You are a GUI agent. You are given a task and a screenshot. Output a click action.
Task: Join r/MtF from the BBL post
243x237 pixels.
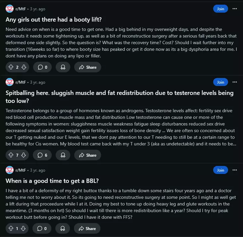click(220, 170)
